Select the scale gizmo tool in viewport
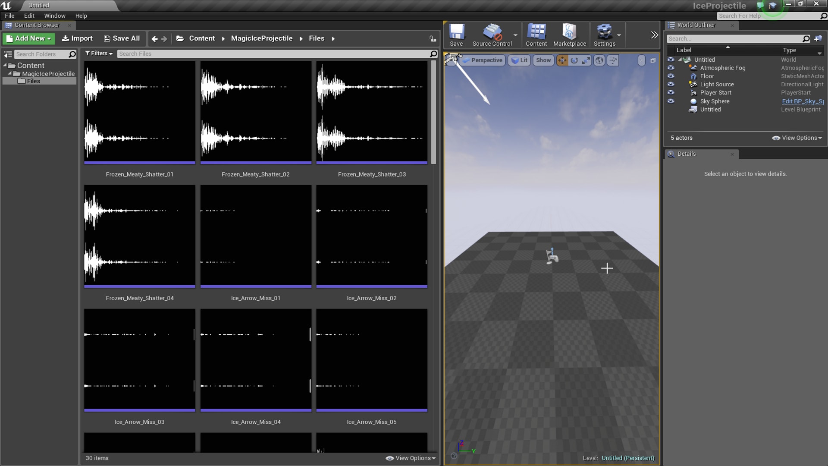The image size is (828, 466). pos(586,60)
